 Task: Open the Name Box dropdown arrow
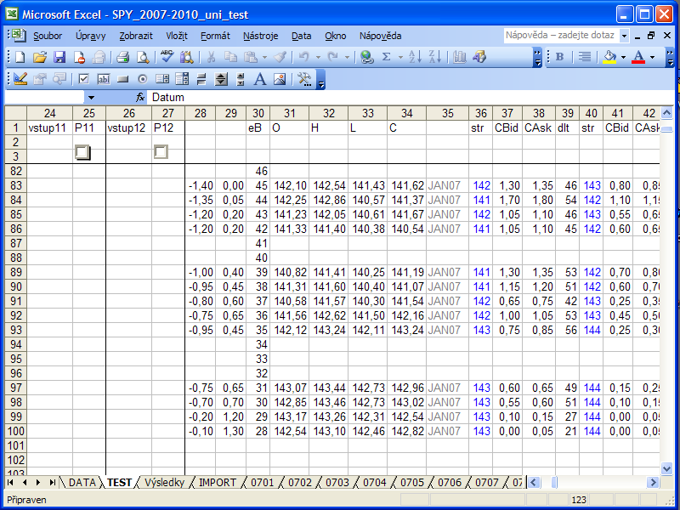[x=91, y=98]
